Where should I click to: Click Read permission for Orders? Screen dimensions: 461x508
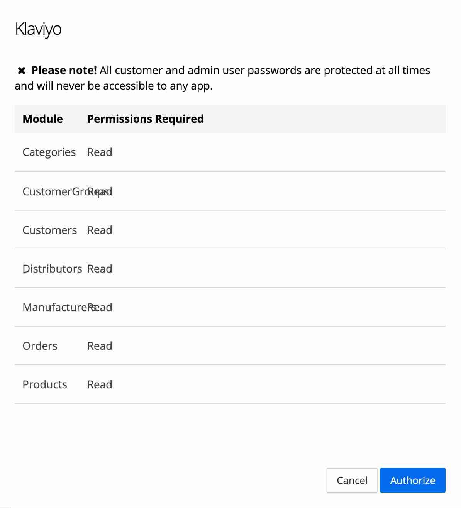click(x=99, y=346)
